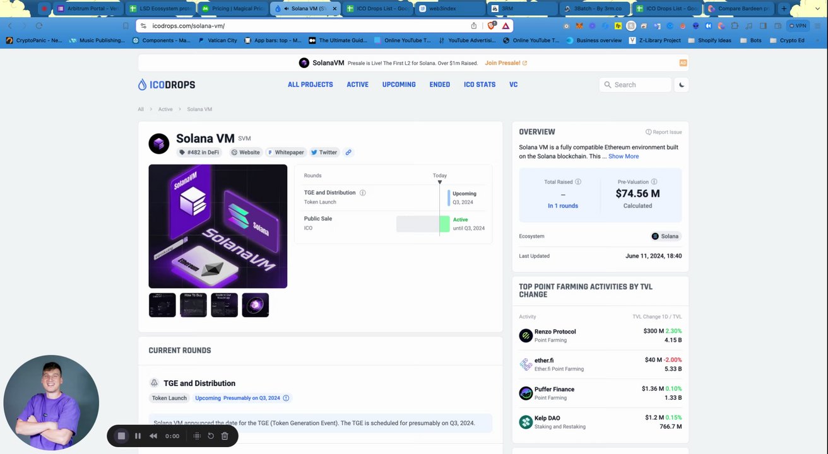
Task: Switch to Compare Bardeen tab
Action: click(x=738, y=9)
